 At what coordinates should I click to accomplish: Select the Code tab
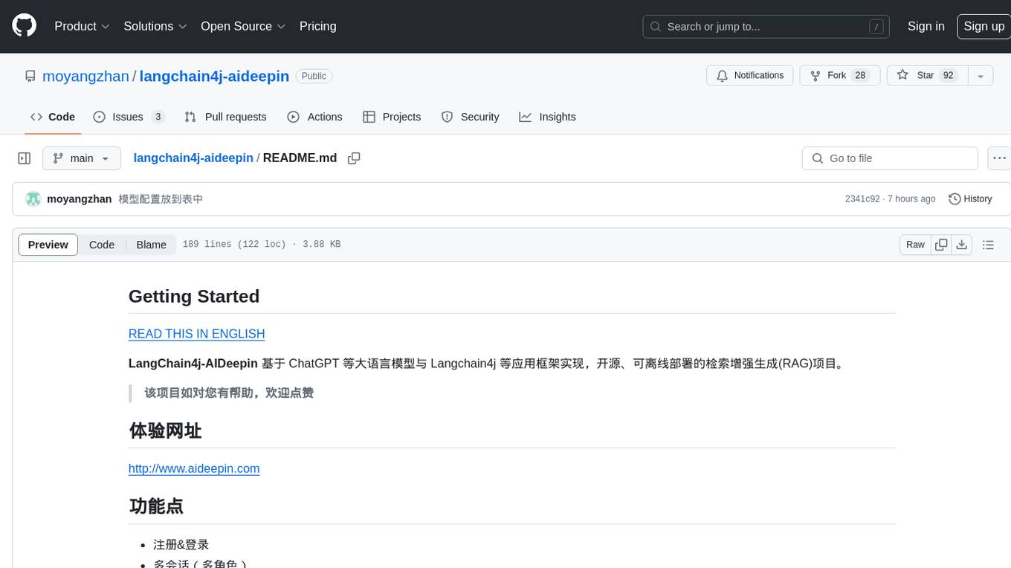pos(53,117)
